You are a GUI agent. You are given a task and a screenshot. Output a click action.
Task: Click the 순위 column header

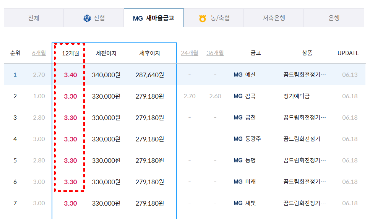tap(15, 53)
